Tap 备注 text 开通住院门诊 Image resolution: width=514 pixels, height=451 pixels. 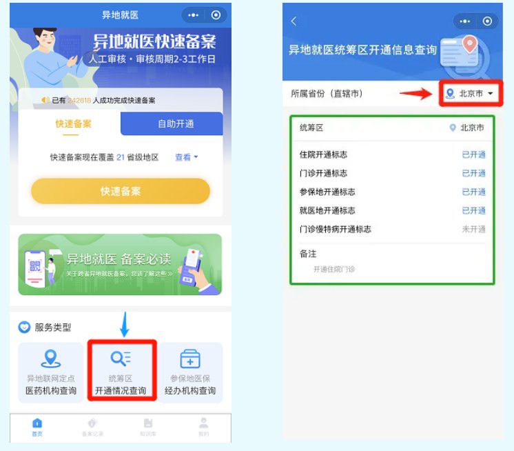(x=334, y=269)
